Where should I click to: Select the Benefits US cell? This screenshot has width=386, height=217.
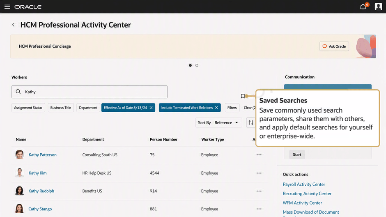92,191
